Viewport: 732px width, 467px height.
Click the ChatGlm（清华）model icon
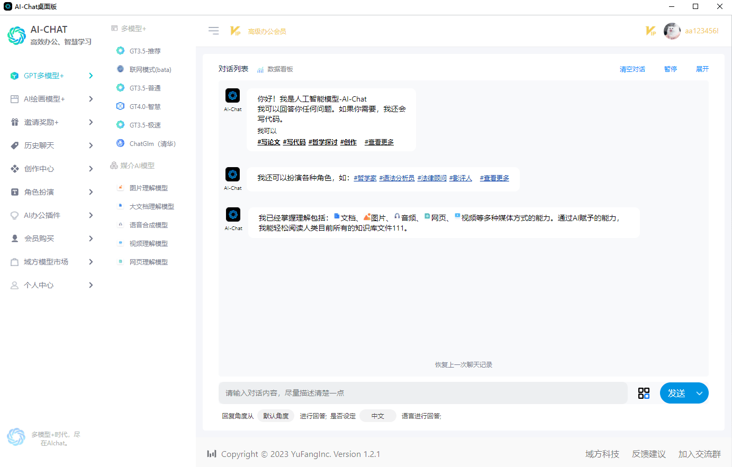click(x=121, y=143)
